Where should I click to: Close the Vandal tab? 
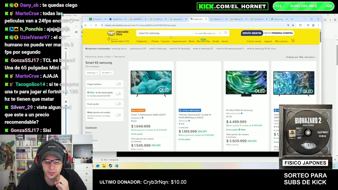[125, 19]
